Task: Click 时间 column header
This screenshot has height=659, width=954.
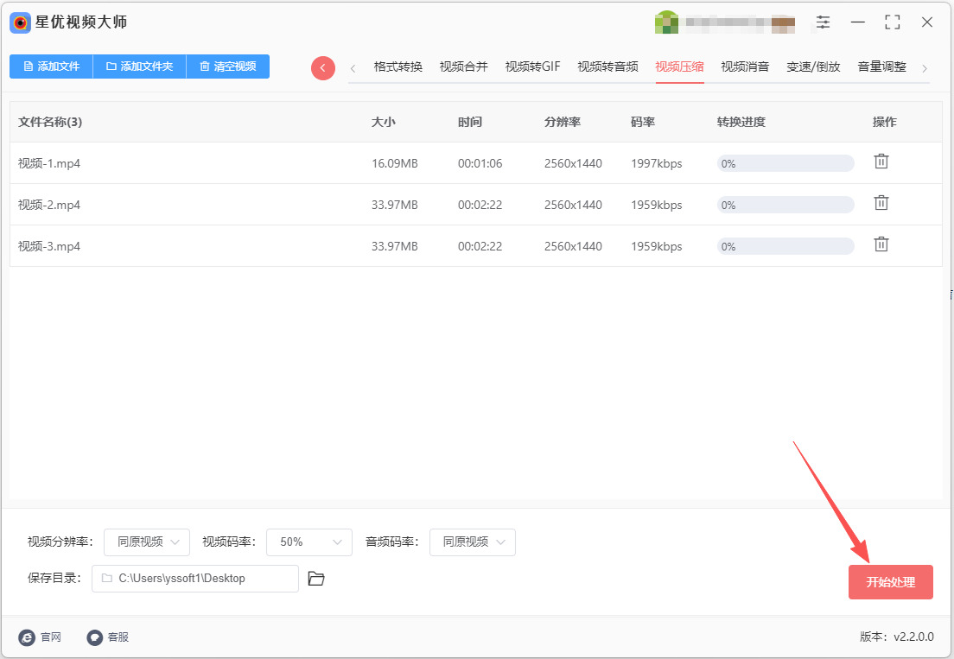Action: tap(470, 122)
